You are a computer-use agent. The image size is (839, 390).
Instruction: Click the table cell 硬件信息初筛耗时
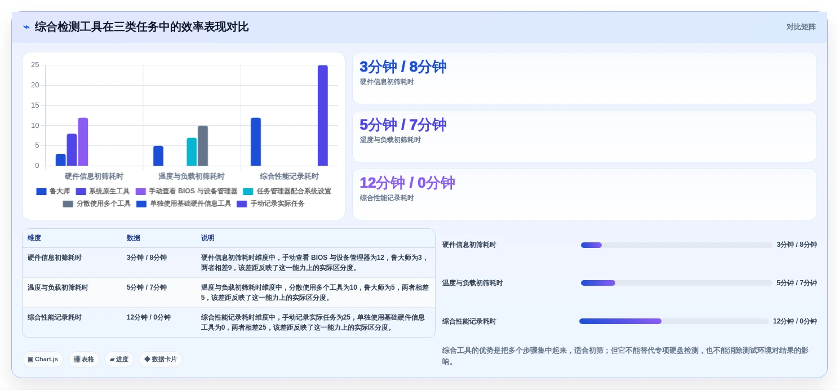click(x=55, y=258)
